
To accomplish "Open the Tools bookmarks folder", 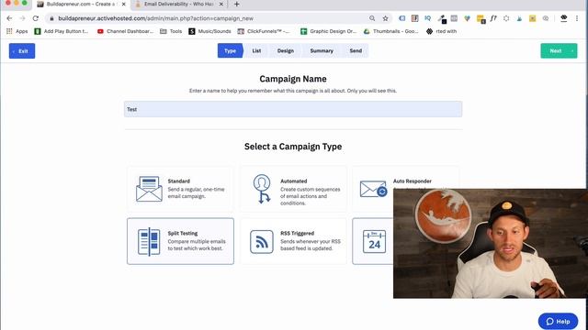I will [x=171, y=31].
